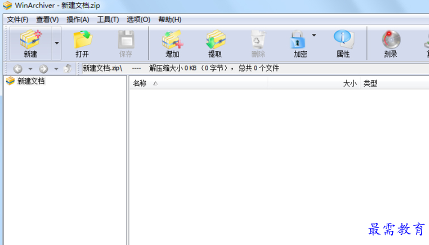This screenshot has height=245, width=429.
Task: Click the Forward navigation arrow button
Action: click(x=43, y=68)
